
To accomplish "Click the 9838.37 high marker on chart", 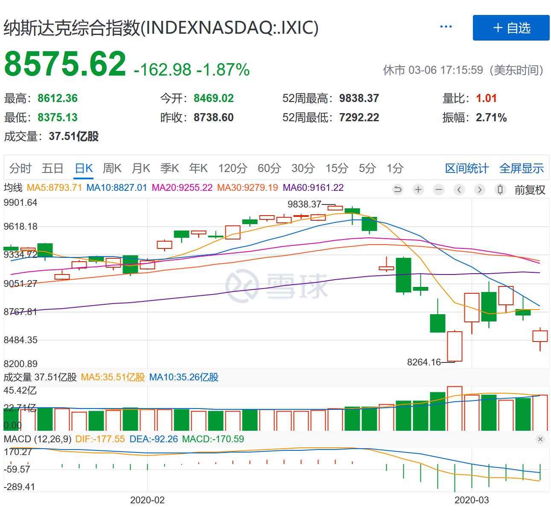I will pos(304,204).
